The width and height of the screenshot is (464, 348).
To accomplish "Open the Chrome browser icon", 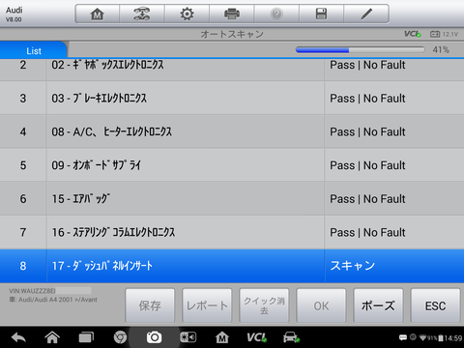I will 120,337.
